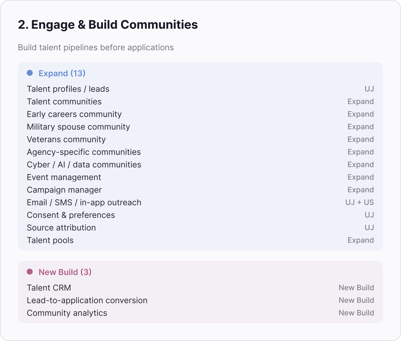Click the Expand tag for Event management
Viewport: 401px width, 341px height.
pyautogui.click(x=361, y=177)
